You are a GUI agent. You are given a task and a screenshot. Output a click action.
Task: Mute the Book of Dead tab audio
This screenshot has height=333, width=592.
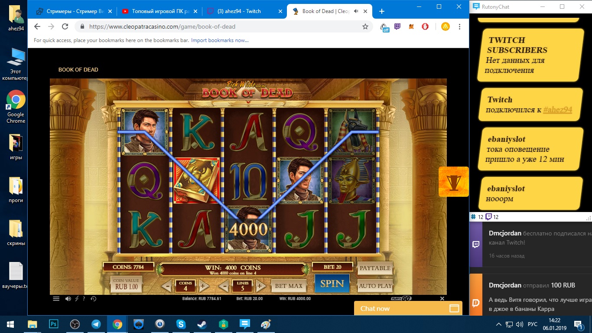pyautogui.click(x=356, y=11)
